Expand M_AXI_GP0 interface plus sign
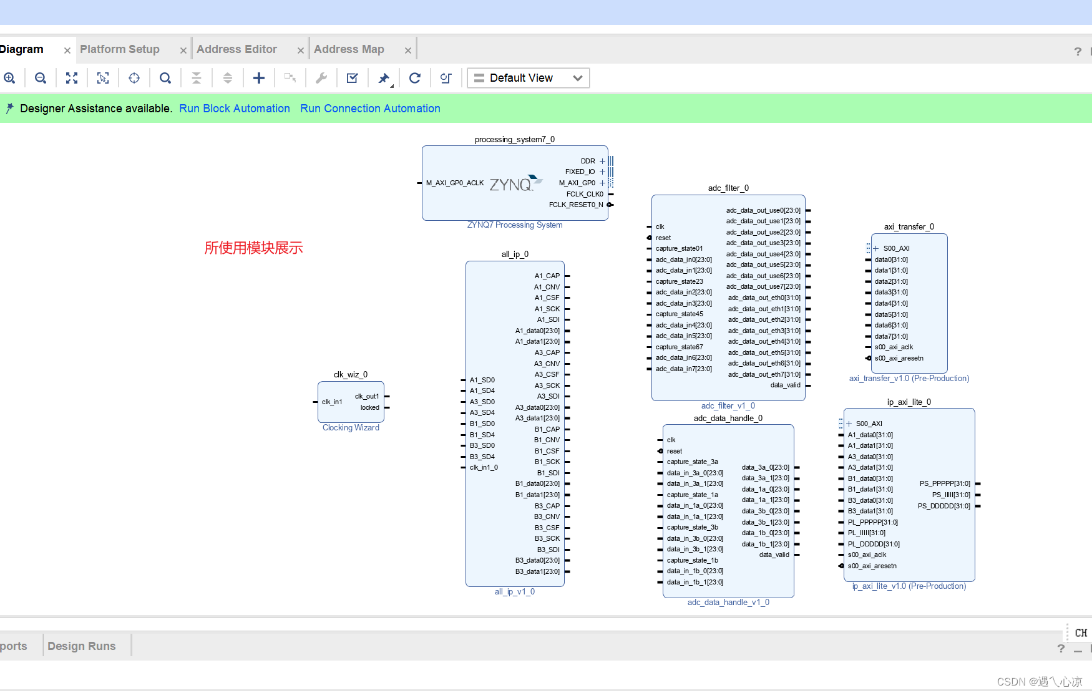1092x693 pixels. tap(602, 183)
